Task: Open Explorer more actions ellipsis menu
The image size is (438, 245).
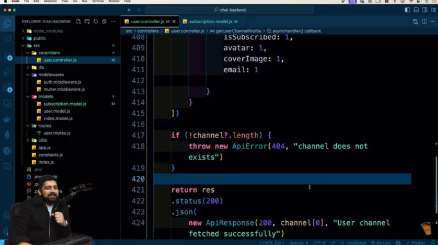Action: click(113, 21)
